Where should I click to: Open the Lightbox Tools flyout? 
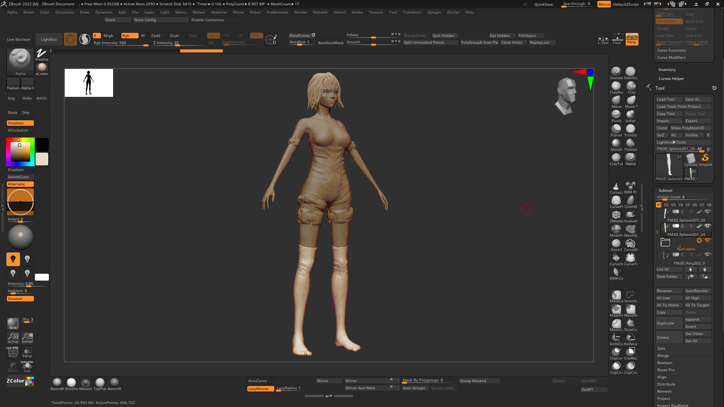click(x=671, y=142)
